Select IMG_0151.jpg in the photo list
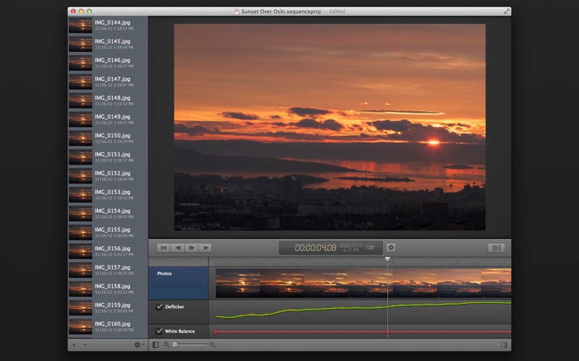579x361 pixels. coord(108,157)
